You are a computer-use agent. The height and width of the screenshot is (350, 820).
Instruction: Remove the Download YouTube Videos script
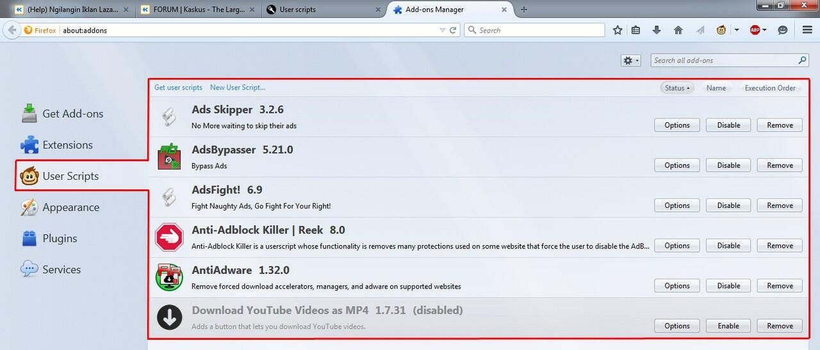[780, 326]
